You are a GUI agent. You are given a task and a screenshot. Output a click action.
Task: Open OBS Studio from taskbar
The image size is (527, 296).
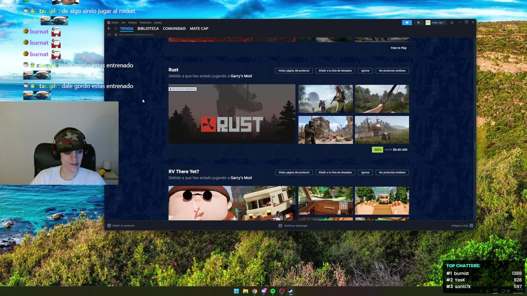click(282, 291)
